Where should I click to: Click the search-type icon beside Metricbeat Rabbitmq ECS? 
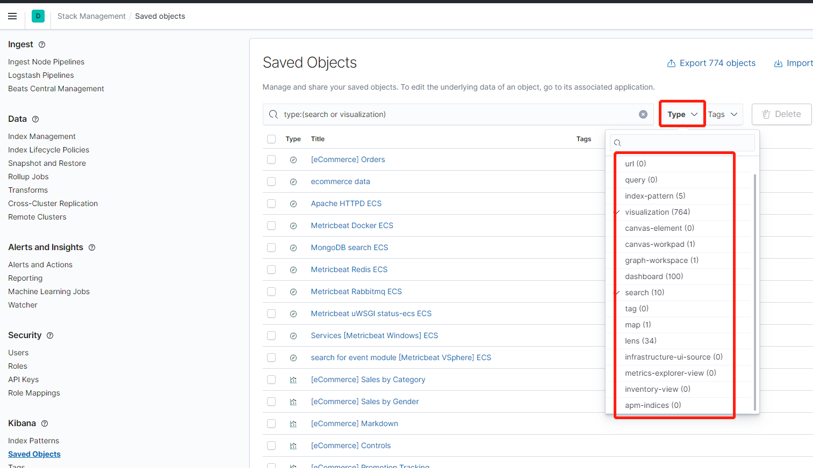(293, 292)
